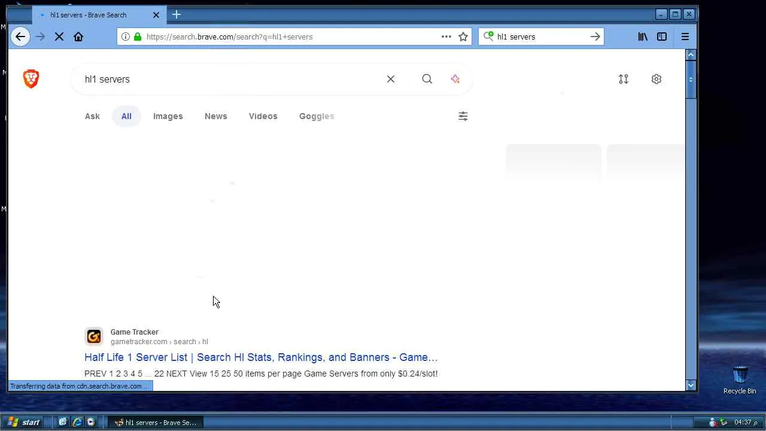Click the snippet text 'PREV 1 2 3 4 5'
The image size is (766, 431).
point(114,374)
